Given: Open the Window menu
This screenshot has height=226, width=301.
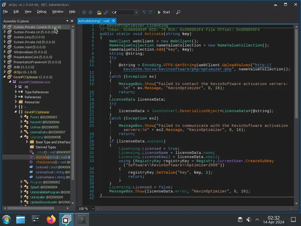Looking at the screenshot, I should [58, 11].
